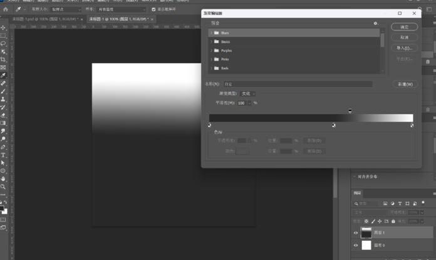The image size is (436, 260).
Task: Select the Move tool
Action: [x=3, y=27]
